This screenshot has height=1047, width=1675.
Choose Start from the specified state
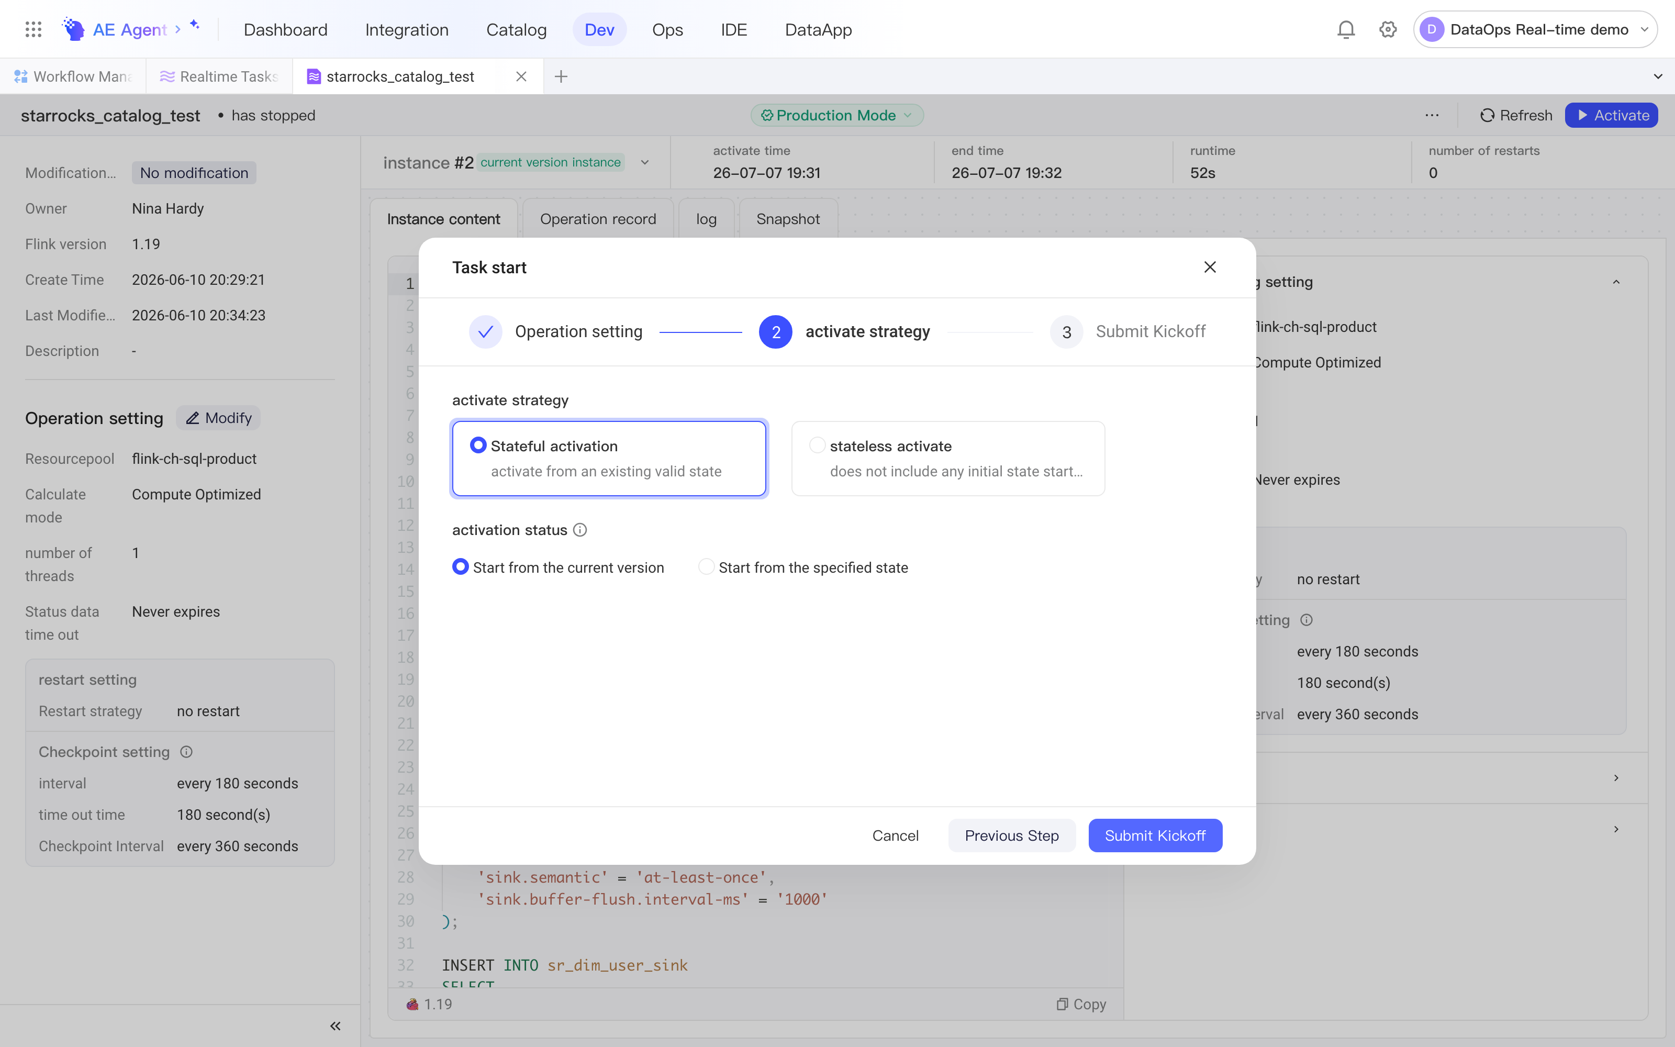coord(803,568)
